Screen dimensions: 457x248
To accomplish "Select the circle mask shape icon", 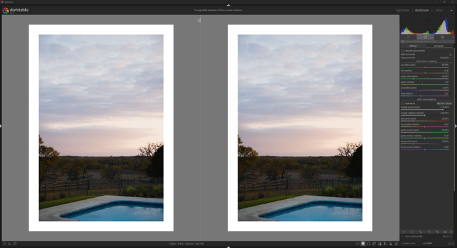I will (412, 232).
